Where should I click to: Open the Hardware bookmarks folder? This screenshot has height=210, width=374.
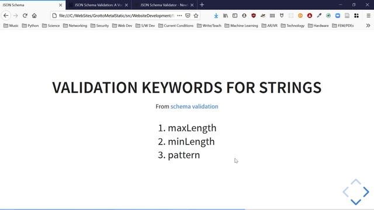318,26
